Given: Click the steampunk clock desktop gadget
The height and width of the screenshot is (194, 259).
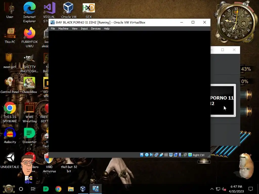Looking at the screenshot, I should point(236,23).
